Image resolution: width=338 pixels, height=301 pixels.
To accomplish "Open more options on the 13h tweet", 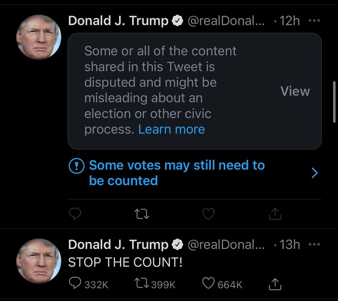I will (x=314, y=245).
